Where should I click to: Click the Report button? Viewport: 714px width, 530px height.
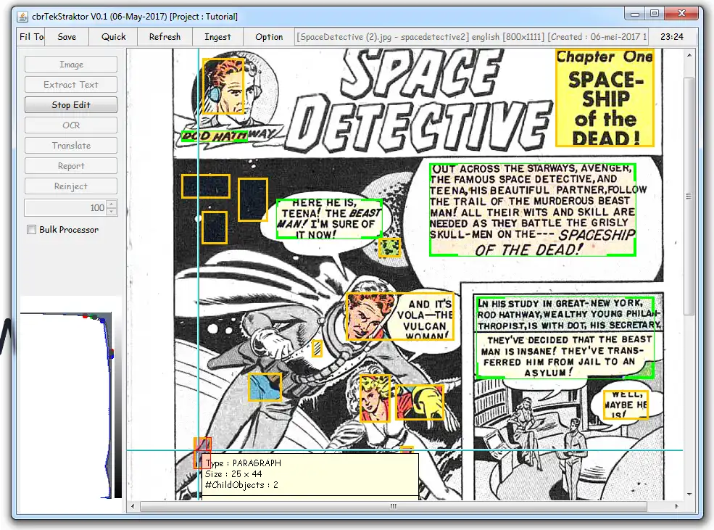pos(71,166)
